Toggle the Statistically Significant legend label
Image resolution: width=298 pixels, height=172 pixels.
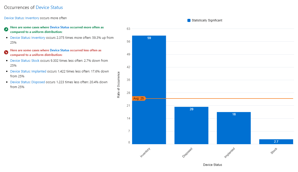pos(207,20)
